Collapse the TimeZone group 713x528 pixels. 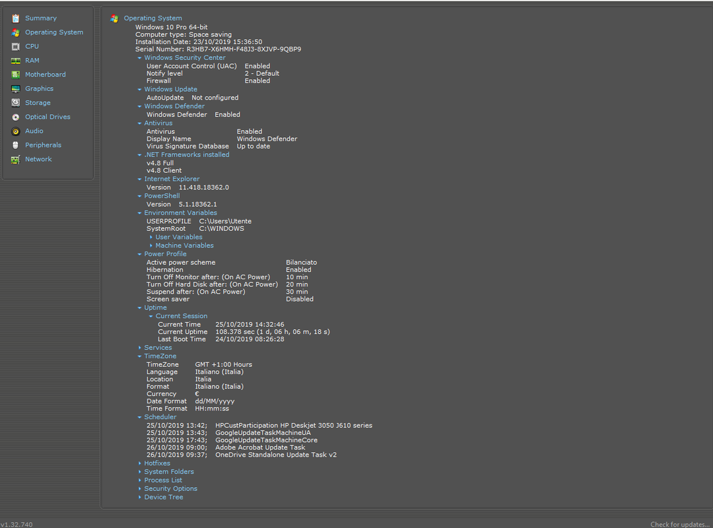pyautogui.click(x=139, y=356)
